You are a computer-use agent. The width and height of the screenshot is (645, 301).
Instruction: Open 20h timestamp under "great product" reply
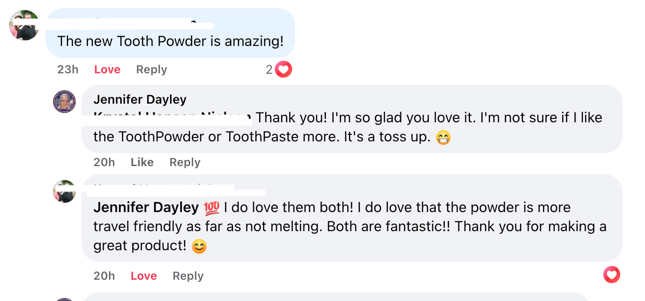coord(104,276)
